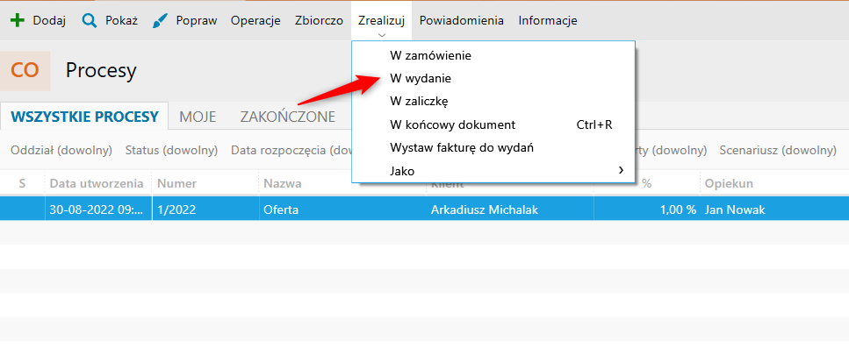Switch to the MOJE tab
Screen dimensions: 849x348
[198, 117]
